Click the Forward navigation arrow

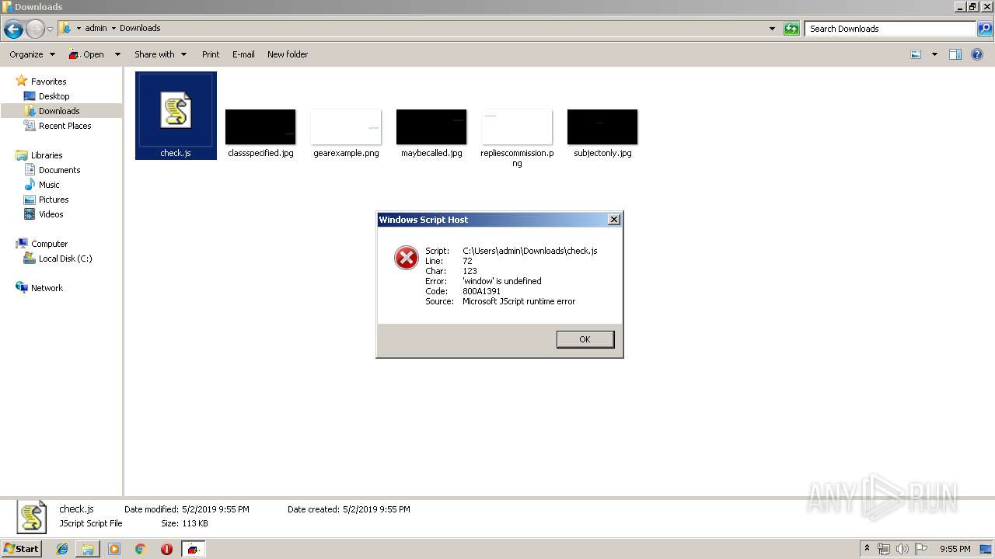point(35,30)
